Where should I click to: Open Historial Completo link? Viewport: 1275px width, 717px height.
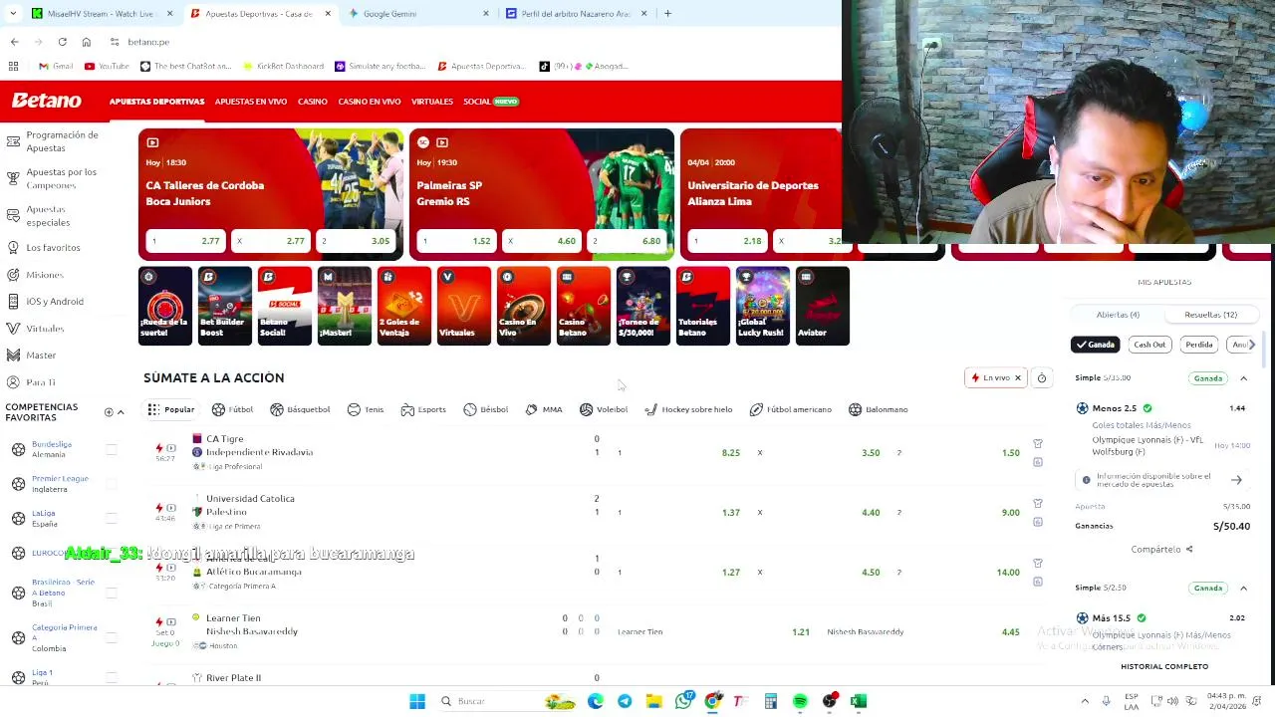pyautogui.click(x=1164, y=666)
